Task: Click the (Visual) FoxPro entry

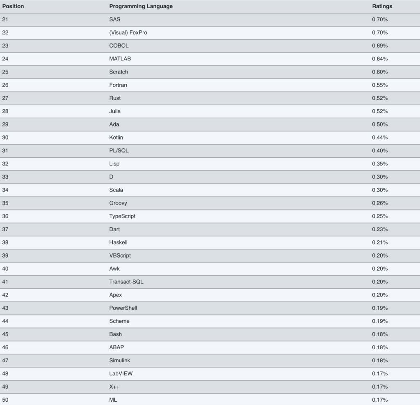Action: point(128,32)
